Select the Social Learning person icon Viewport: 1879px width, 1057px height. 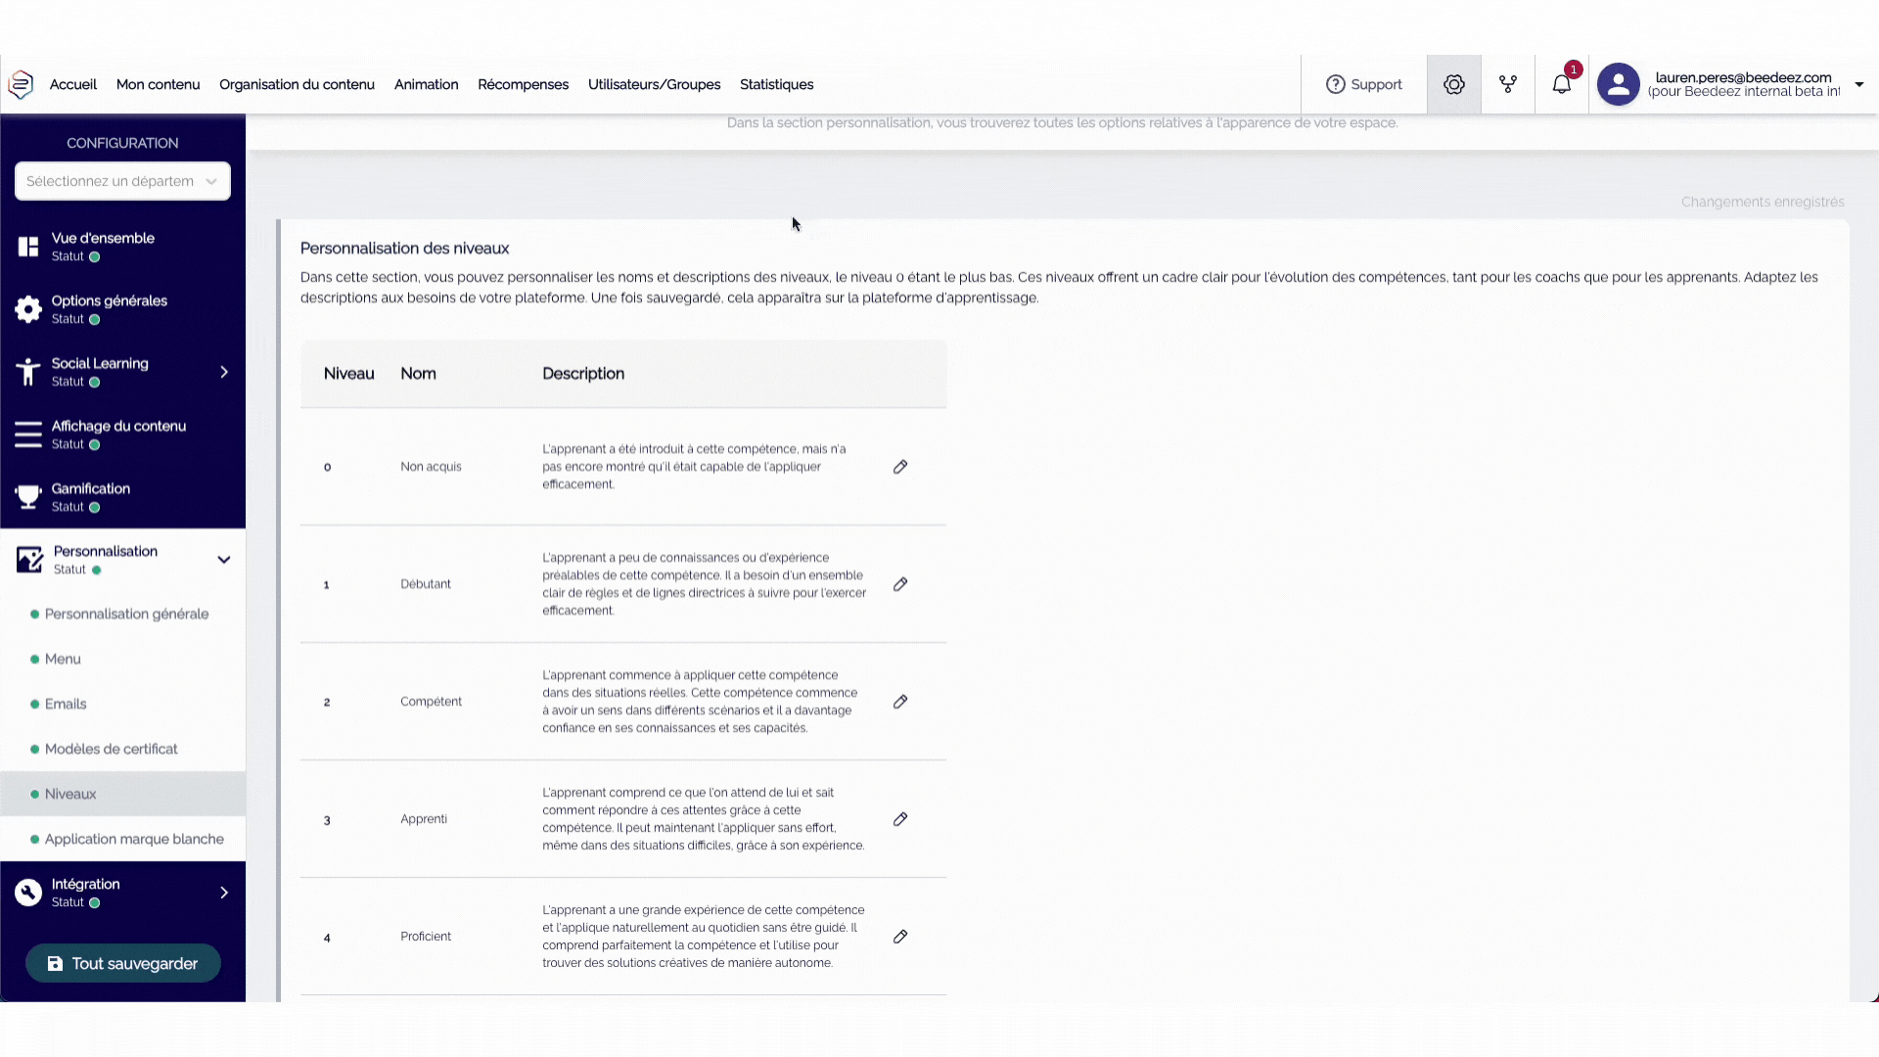[27, 371]
